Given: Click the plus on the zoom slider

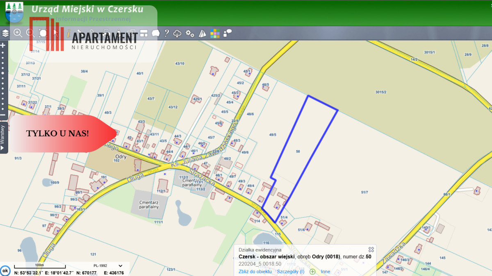Looking at the screenshot, I should (x=3, y=45).
